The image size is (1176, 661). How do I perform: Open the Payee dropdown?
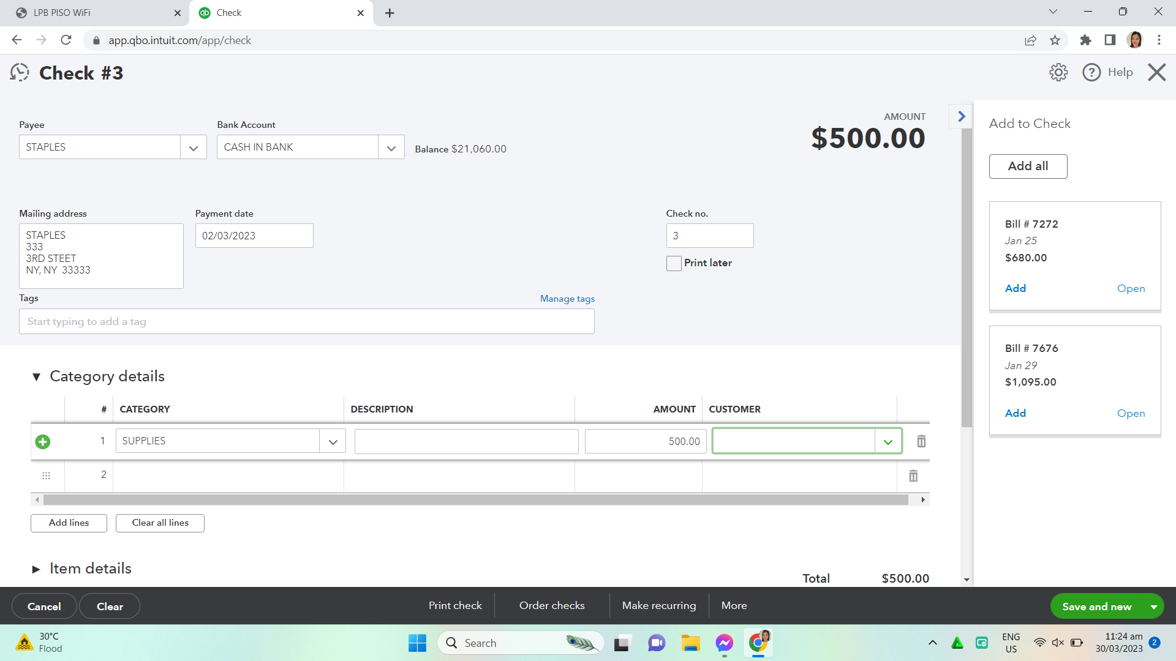point(194,148)
